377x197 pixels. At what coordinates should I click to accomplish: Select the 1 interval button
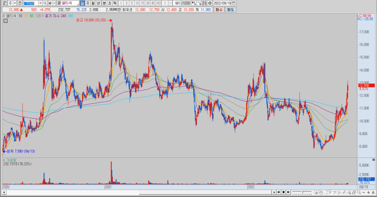[121, 3]
